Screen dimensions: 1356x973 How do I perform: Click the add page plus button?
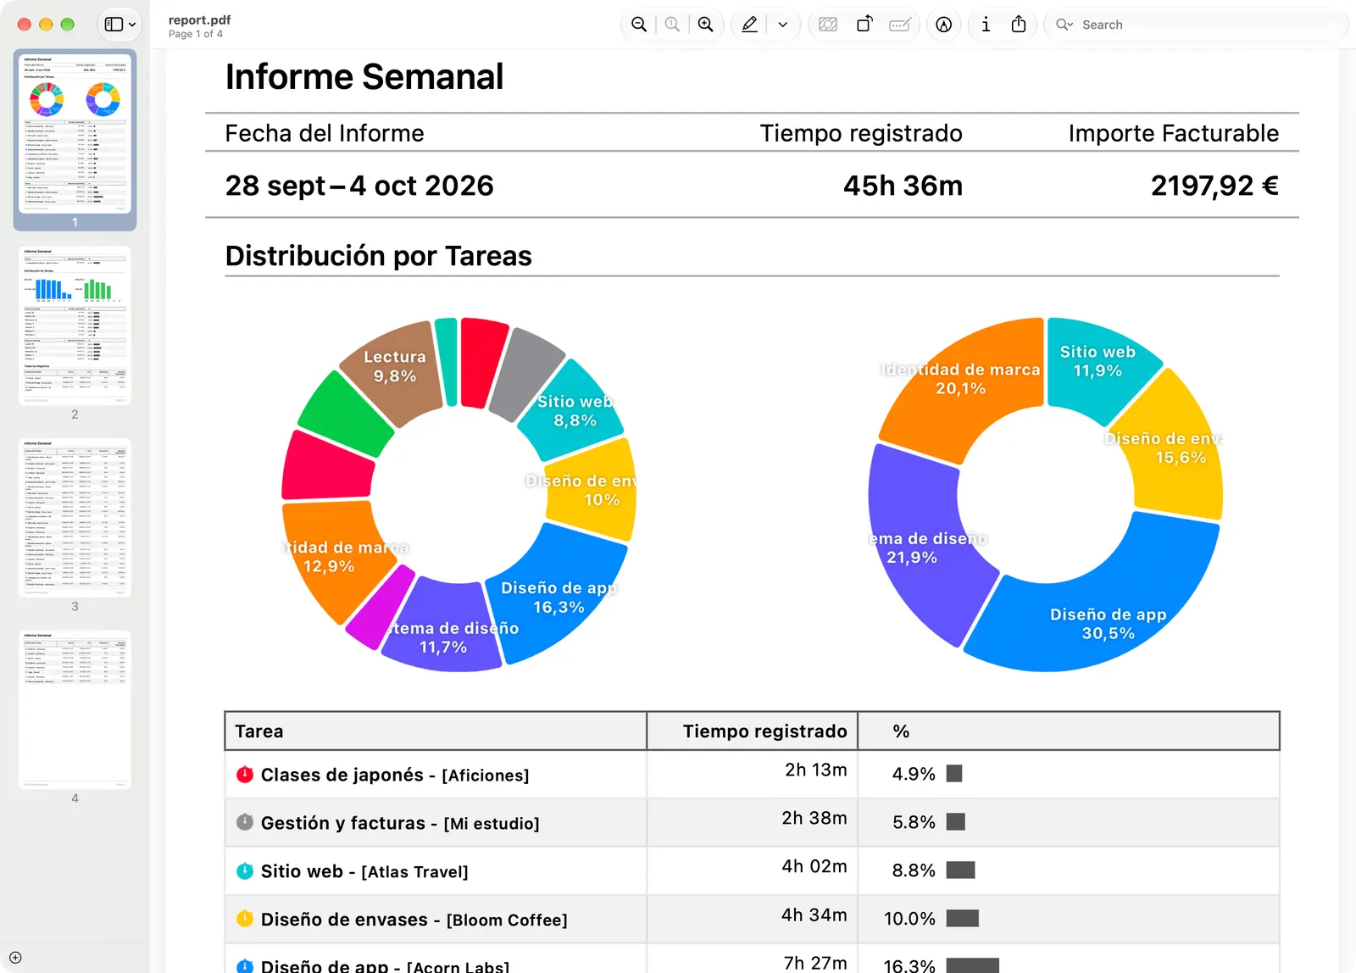click(x=15, y=958)
